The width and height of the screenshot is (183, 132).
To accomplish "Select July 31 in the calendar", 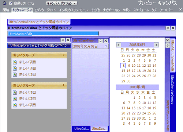I will pyautogui.click(x=144, y=119).
